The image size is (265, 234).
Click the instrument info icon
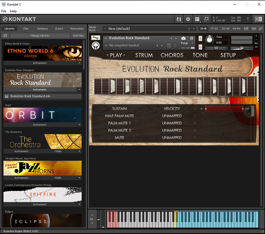click(191, 38)
